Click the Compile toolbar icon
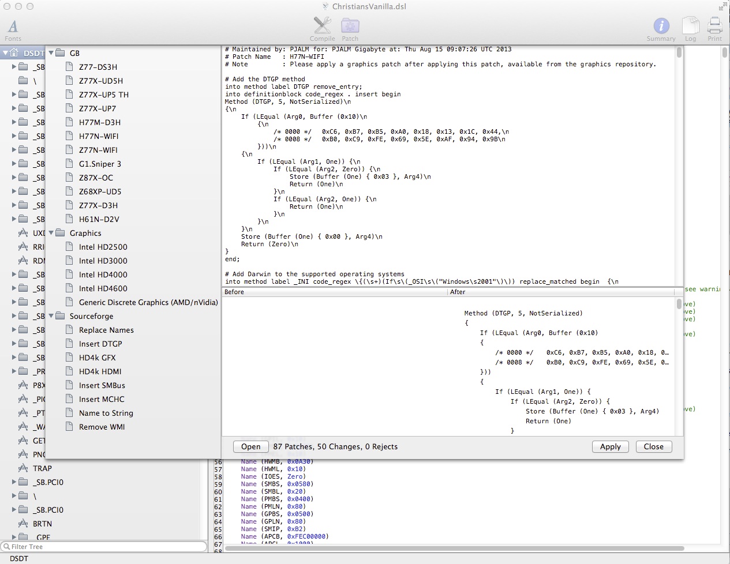Image resolution: width=730 pixels, height=564 pixels. (322, 26)
